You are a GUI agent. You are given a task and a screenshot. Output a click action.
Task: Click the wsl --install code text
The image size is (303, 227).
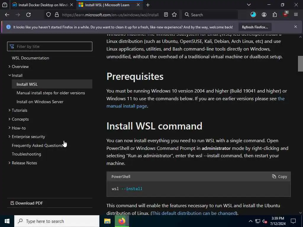[x=127, y=189]
